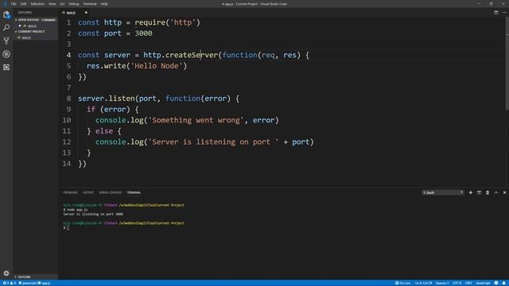The width and height of the screenshot is (509, 286).
Task: Click server.listen on line 8
Action: [107, 99]
